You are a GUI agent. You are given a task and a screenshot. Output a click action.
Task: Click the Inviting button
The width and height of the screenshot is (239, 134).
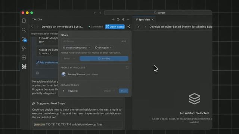[104, 58]
